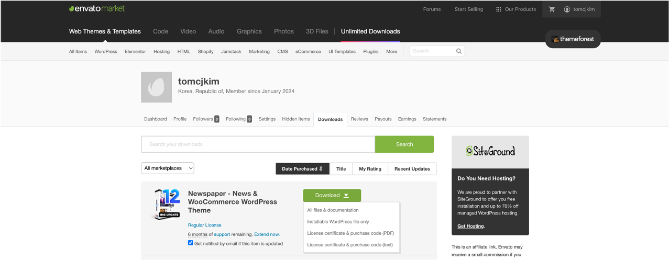The width and height of the screenshot is (669, 260).
Task: Open the More category menu
Action: tap(391, 51)
